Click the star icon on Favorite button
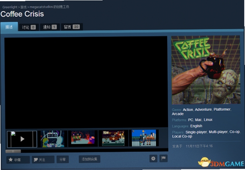 10,160
